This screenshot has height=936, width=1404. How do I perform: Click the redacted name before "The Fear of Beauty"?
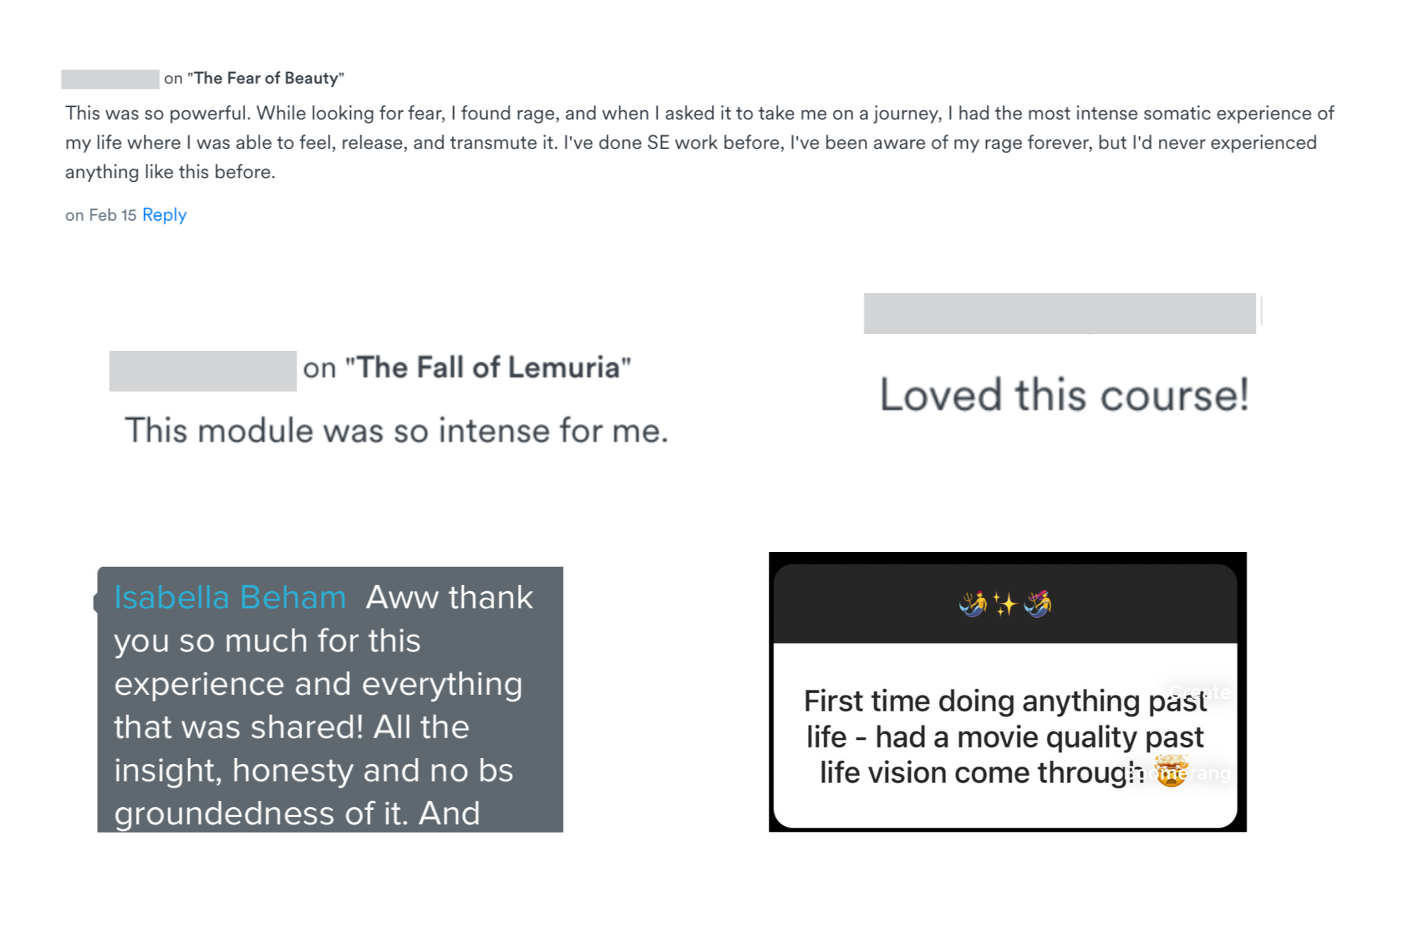[110, 79]
